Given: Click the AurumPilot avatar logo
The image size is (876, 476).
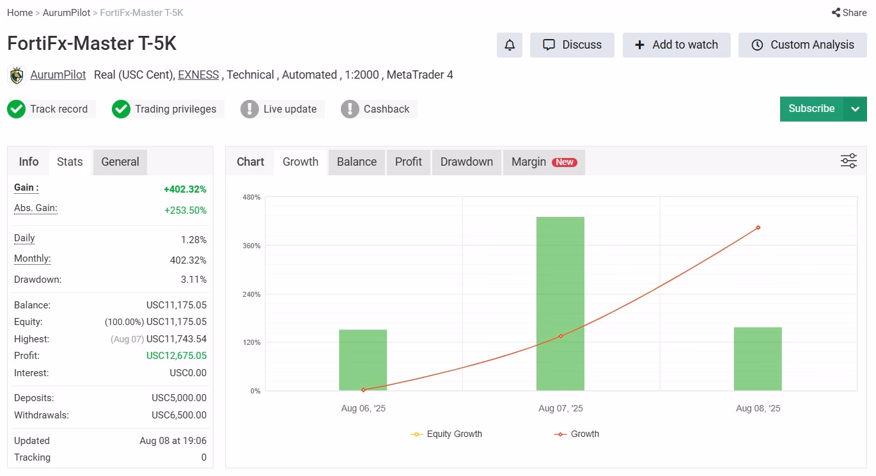Looking at the screenshot, I should (x=16, y=75).
